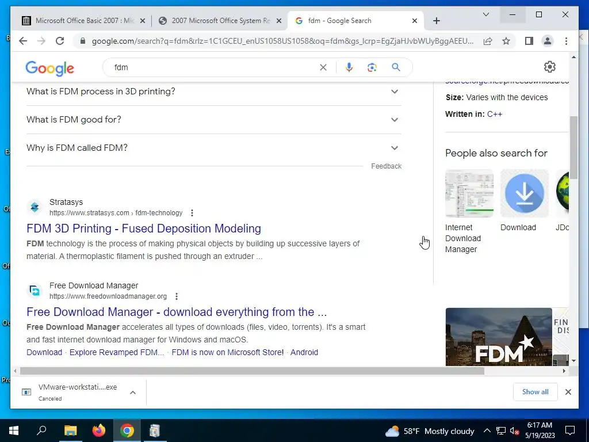
Task: Clear the search box with X icon
Action: [323, 67]
